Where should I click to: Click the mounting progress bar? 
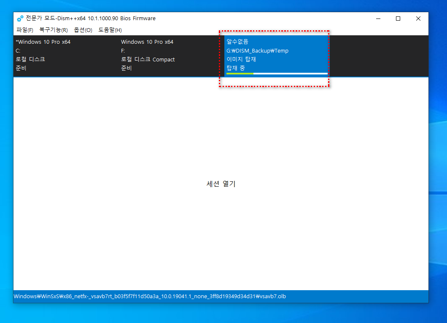[x=277, y=74]
